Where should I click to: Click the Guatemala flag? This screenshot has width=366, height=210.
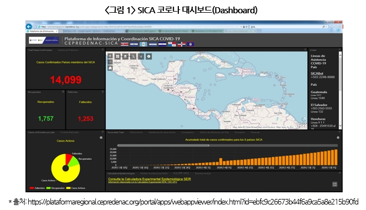click(x=143, y=44)
